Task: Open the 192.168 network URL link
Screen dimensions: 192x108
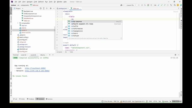Action: point(37,71)
